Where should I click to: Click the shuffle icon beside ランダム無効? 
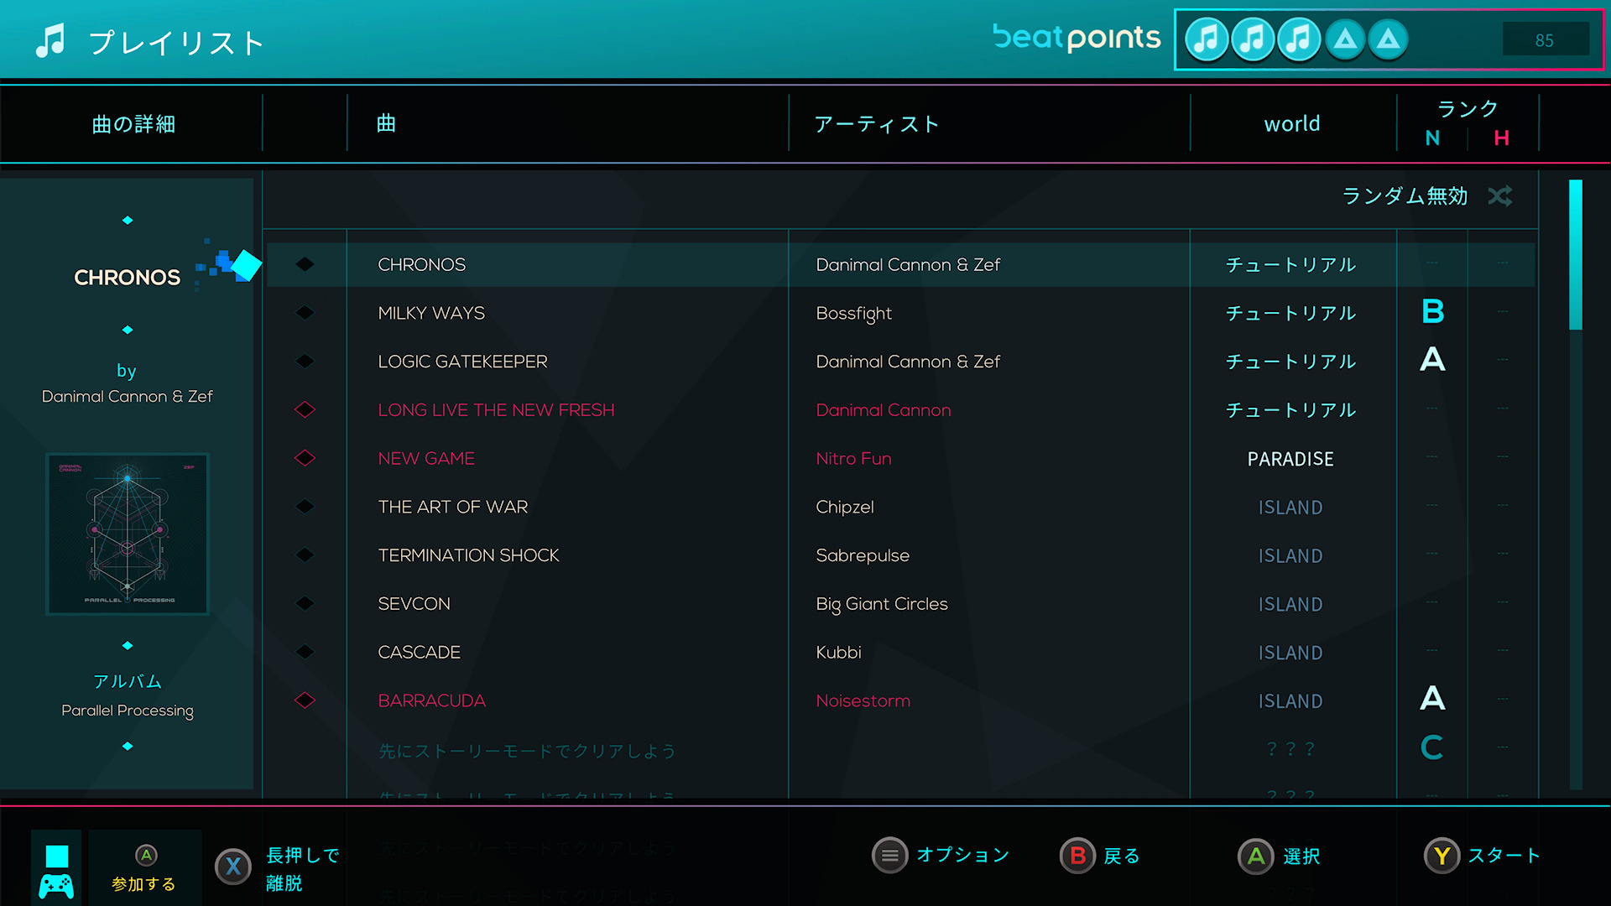coord(1499,196)
